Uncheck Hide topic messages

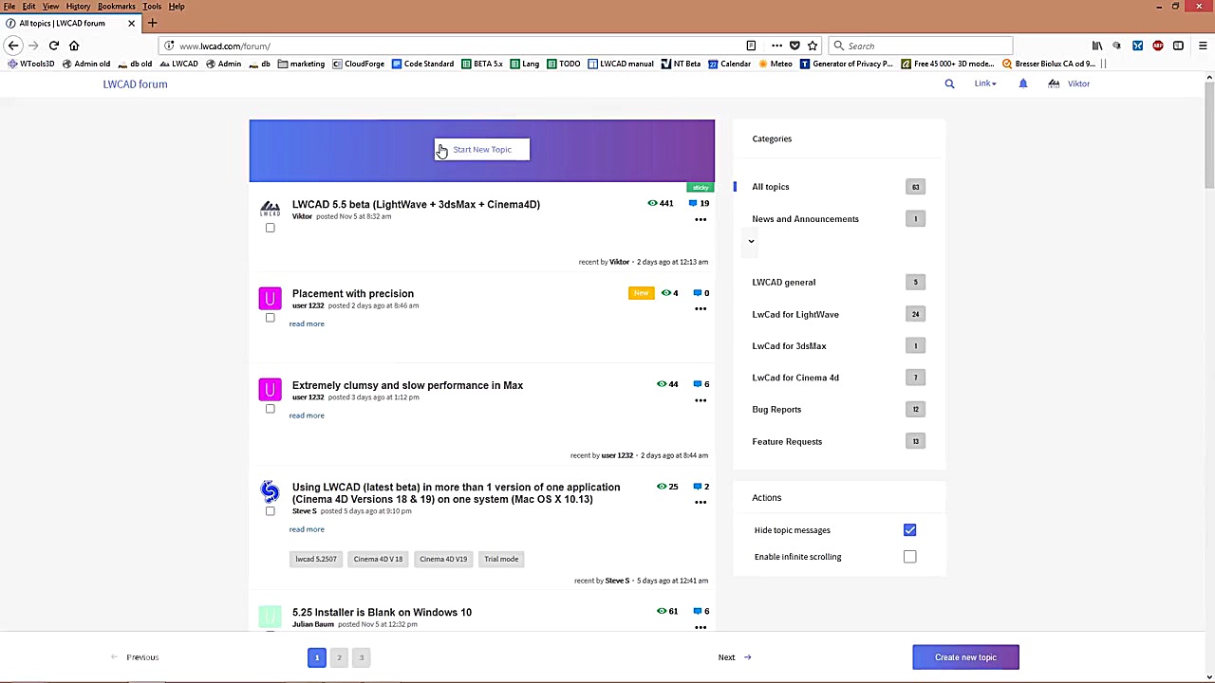[x=909, y=530]
